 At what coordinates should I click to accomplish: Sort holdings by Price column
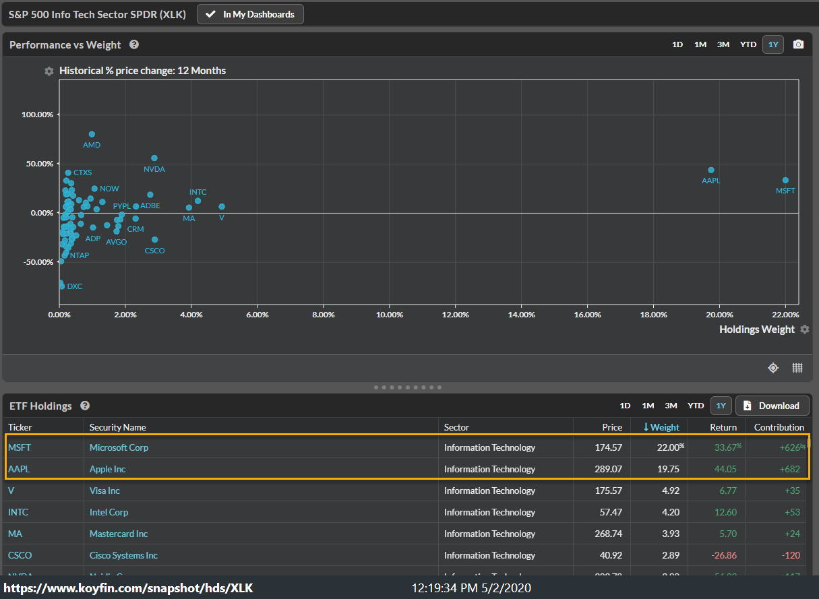click(x=612, y=427)
